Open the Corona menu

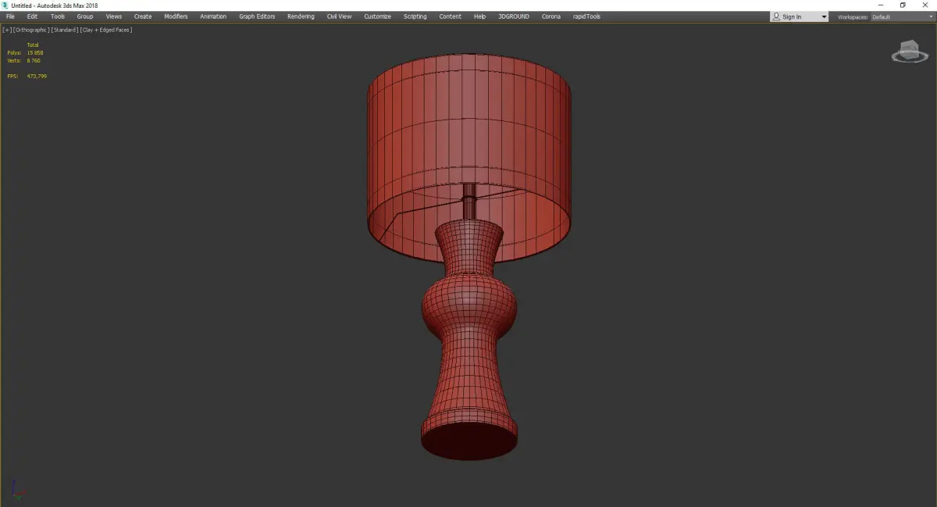coord(551,16)
